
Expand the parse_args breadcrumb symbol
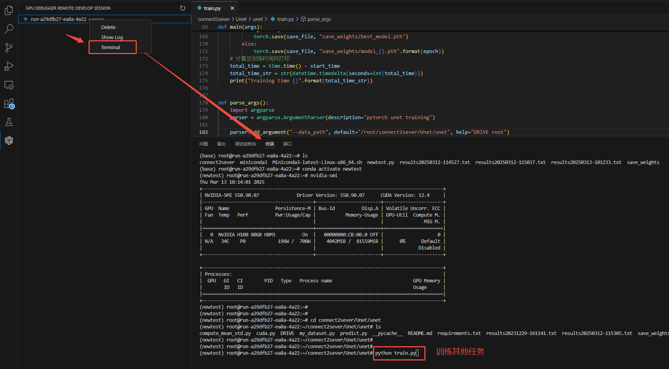click(319, 19)
